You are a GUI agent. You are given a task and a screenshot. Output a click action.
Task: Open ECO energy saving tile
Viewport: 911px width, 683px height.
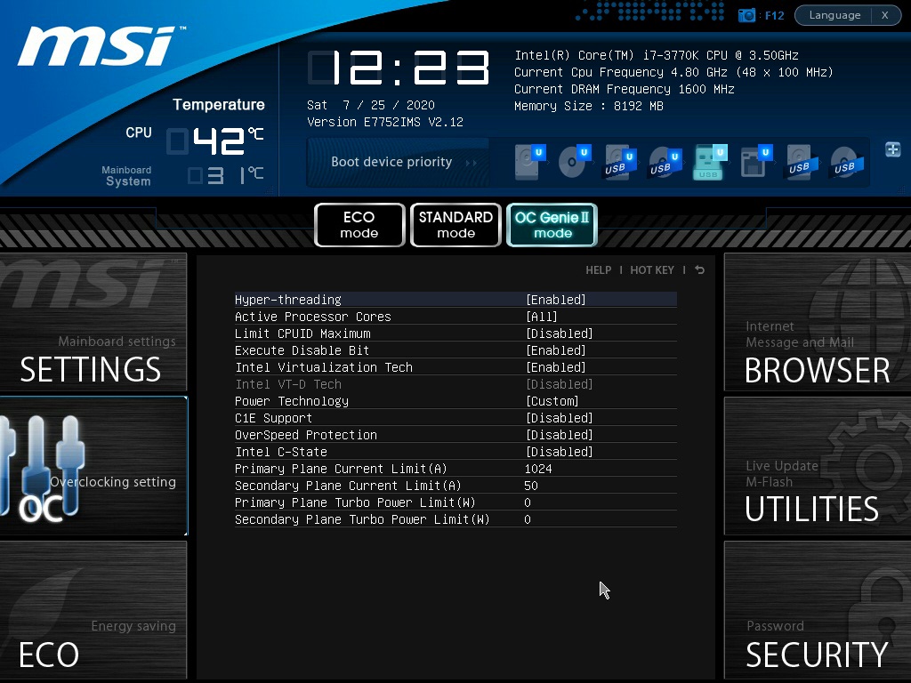pyautogui.click(x=93, y=610)
